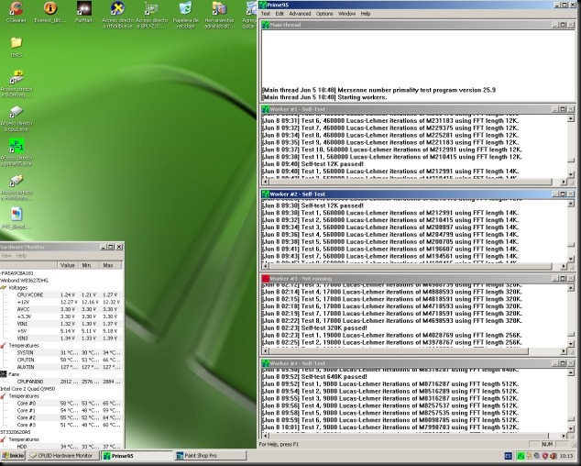Click the Worker #2 title bar icon
Screen dimensions: 581x466
pos(266,194)
